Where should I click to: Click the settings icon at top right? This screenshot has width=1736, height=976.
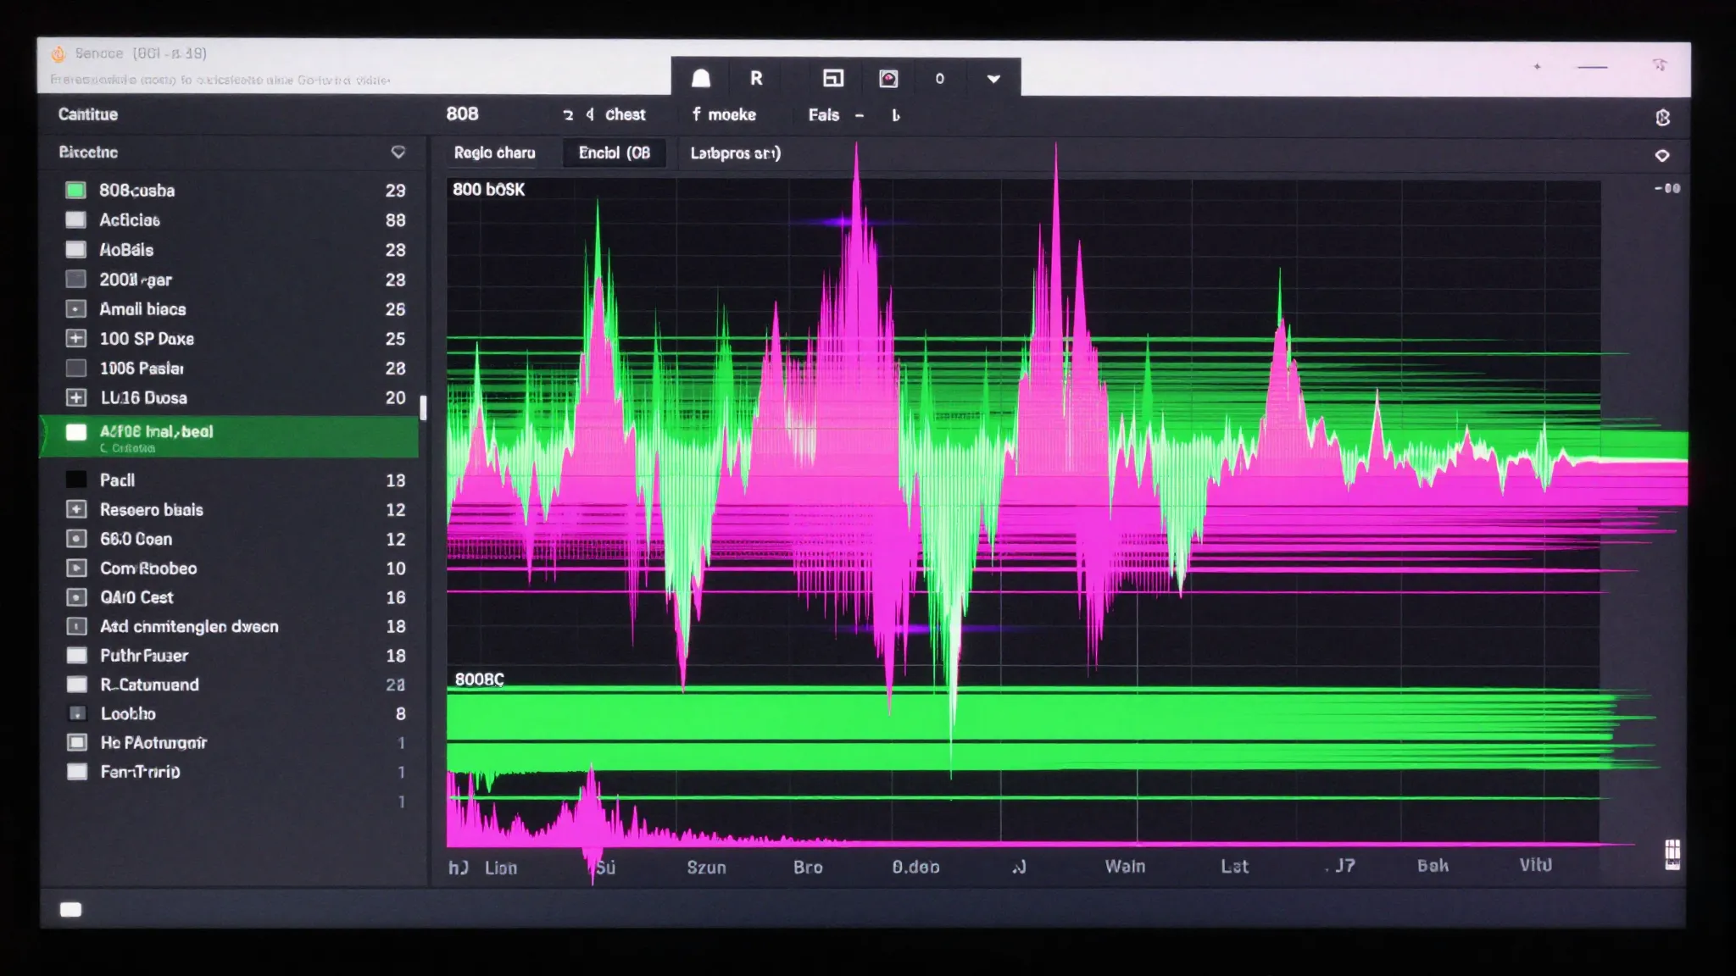pyautogui.click(x=1662, y=118)
